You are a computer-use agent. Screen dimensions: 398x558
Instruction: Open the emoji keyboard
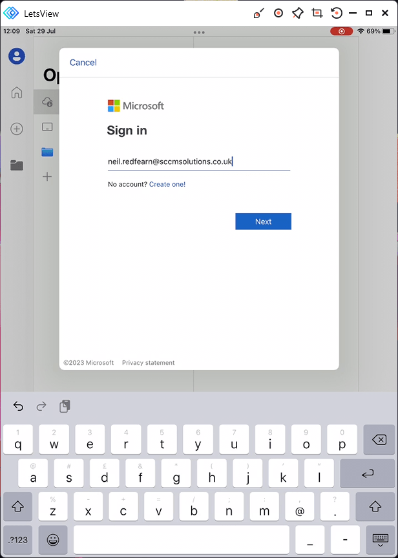(x=53, y=540)
